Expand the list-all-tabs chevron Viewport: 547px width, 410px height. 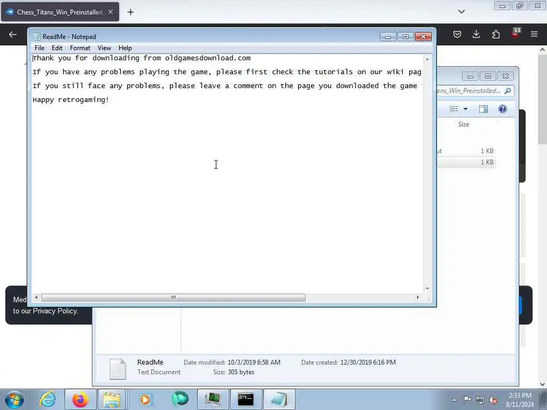pos(461,12)
